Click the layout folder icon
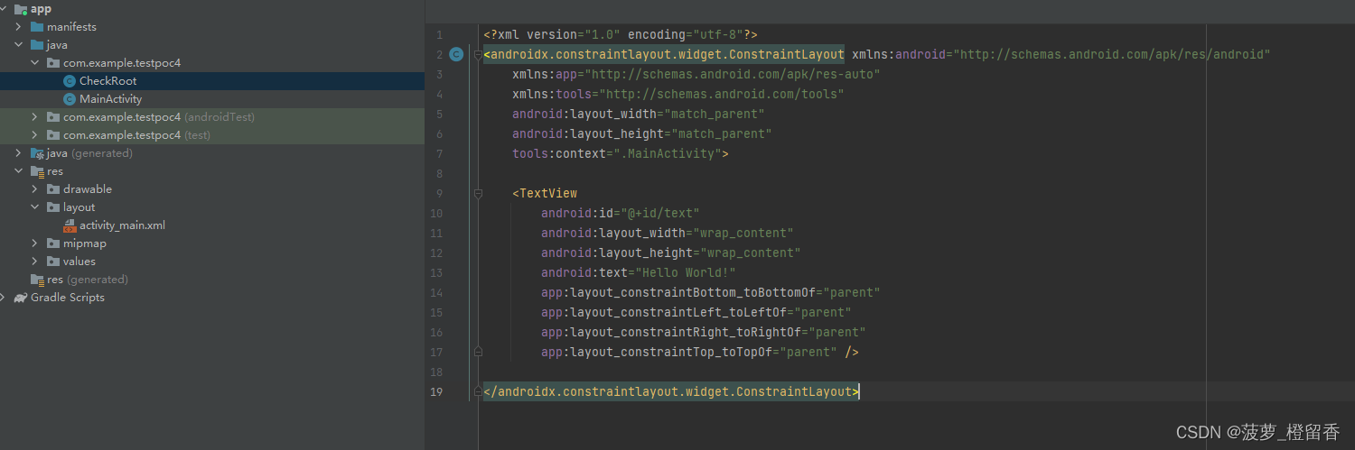This screenshot has width=1355, height=450. coord(53,207)
